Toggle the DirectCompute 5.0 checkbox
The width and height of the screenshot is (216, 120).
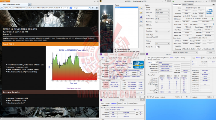203,49
